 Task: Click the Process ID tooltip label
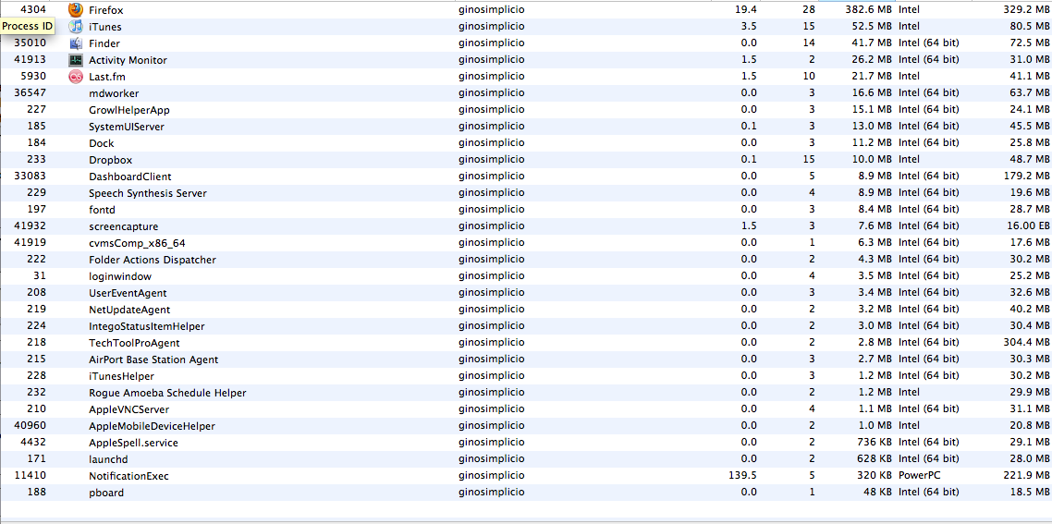click(x=27, y=26)
